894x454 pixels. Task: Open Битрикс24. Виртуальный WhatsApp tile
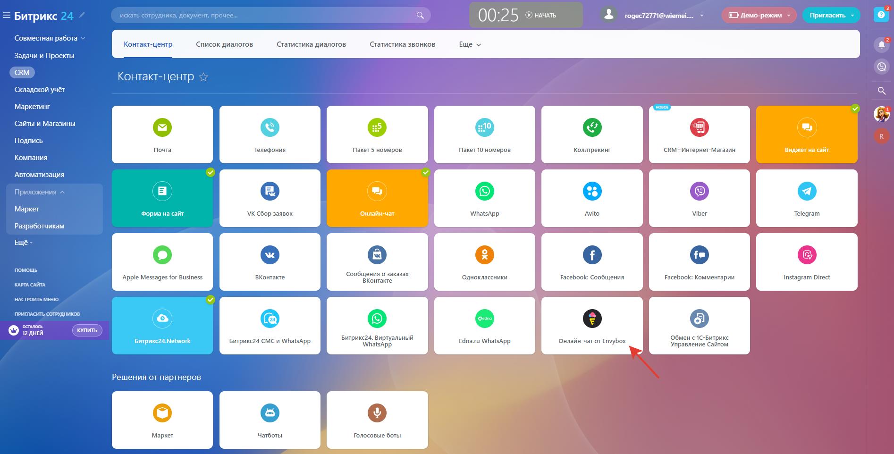(x=377, y=326)
